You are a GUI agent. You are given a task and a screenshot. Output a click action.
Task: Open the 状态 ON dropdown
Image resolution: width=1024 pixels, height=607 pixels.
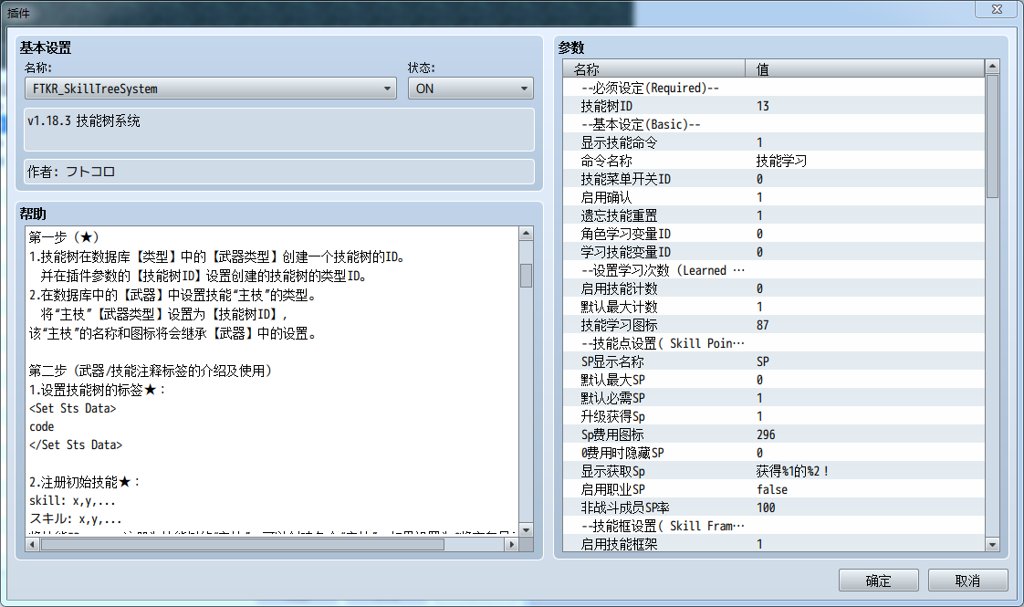point(470,89)
